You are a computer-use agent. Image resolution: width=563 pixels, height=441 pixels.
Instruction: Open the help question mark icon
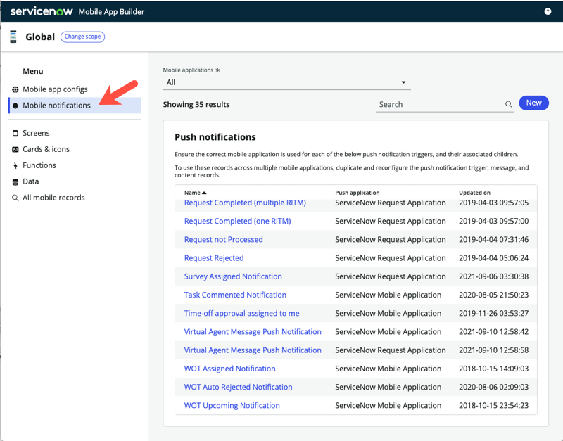click(x=548, y=11)
